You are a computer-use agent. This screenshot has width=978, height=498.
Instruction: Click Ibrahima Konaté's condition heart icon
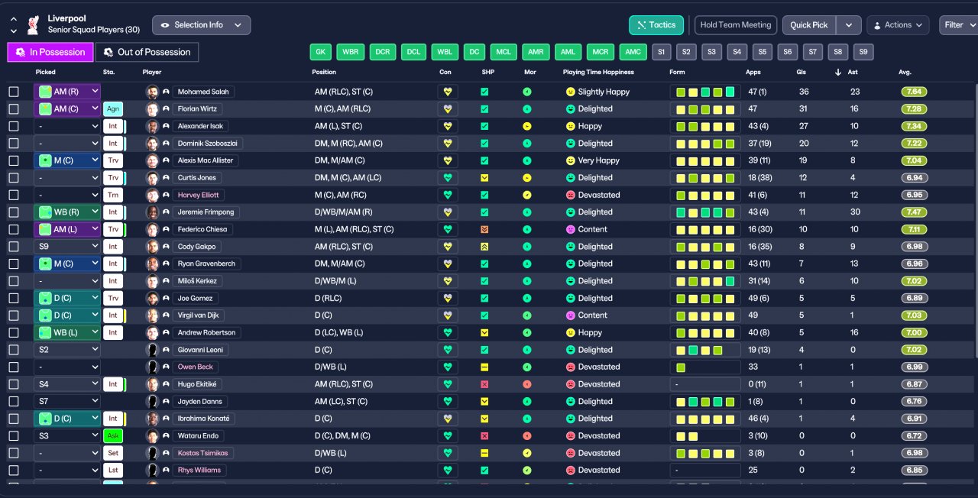448,419
